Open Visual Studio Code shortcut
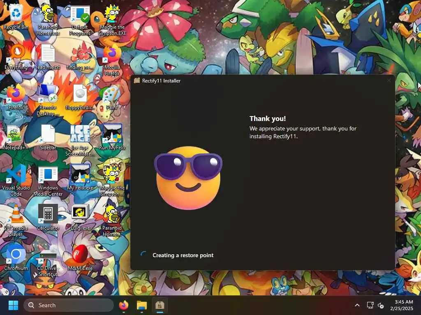 click(16, 180)
